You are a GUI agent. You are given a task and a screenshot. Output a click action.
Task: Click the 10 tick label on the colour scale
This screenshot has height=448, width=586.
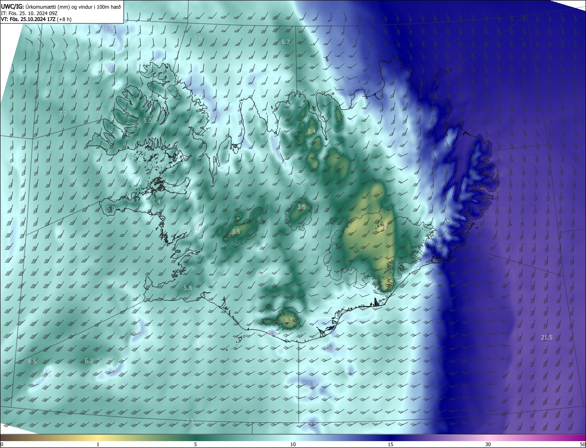pos(293,445)
